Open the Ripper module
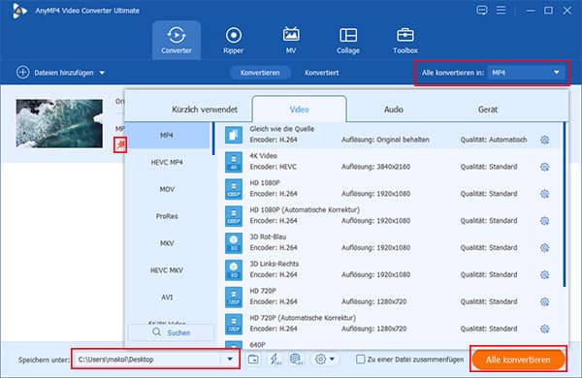Screen dimensions: 582x378 click(234, 40)
